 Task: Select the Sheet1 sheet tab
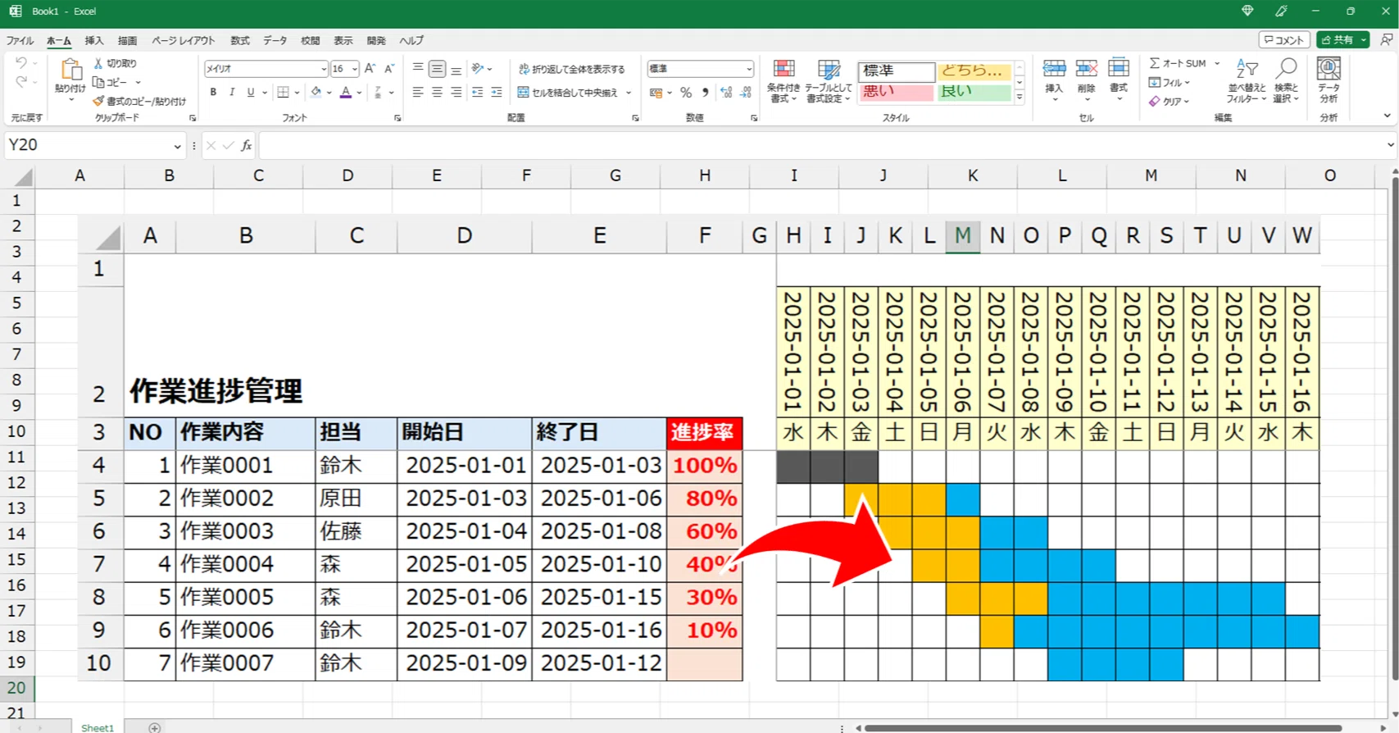[97, 727]
